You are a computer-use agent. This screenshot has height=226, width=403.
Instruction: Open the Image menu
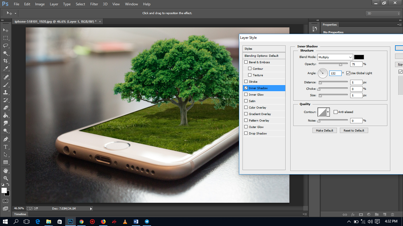tap(40, 4)
